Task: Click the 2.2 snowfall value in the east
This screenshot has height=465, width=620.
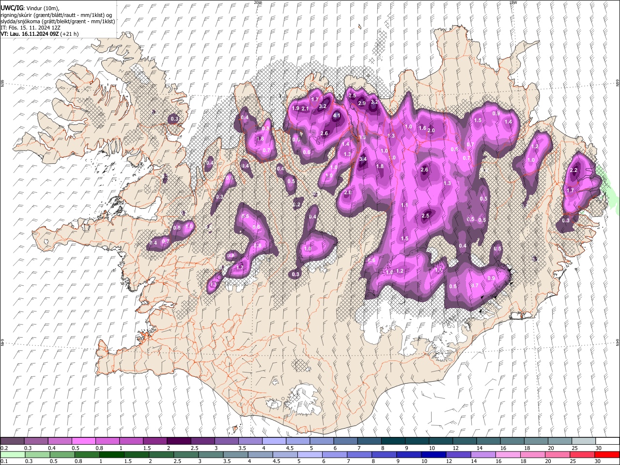Action: 574,170
